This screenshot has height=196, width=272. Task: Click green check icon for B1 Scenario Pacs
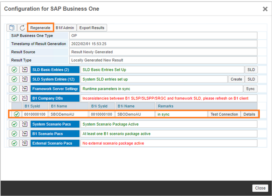pos(14,134)
